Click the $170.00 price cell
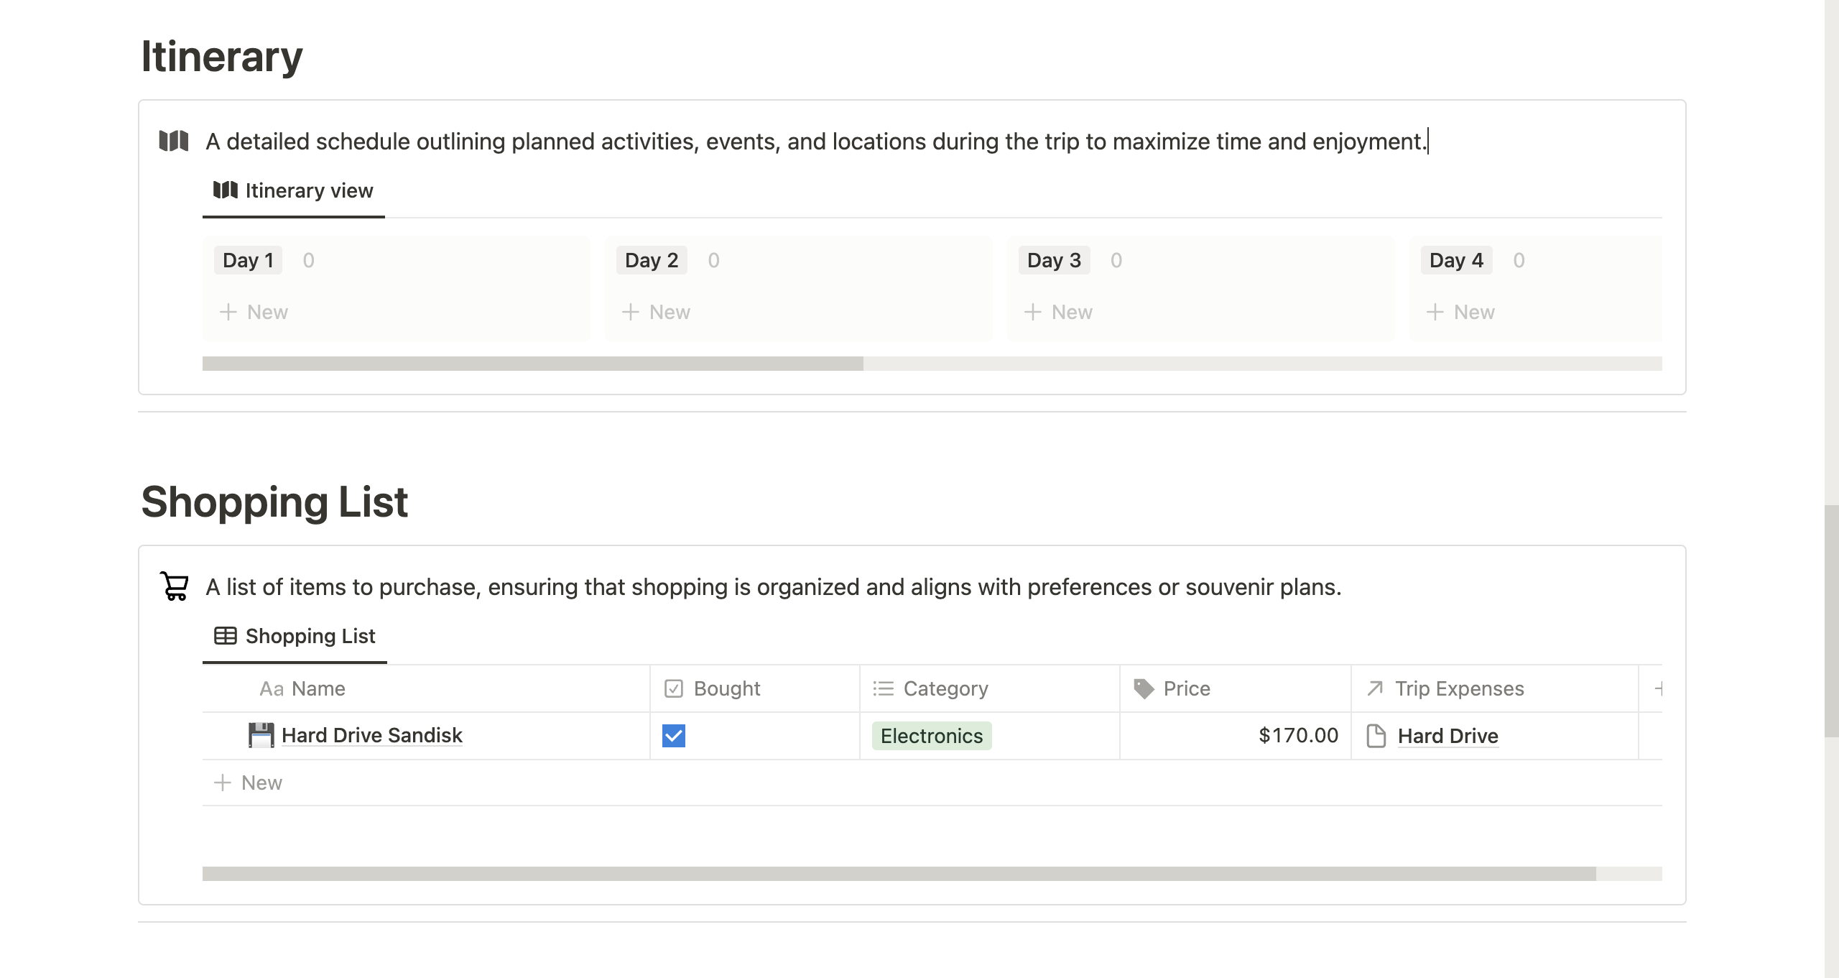 [1236, 736]
